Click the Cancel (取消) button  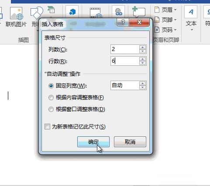130,142
